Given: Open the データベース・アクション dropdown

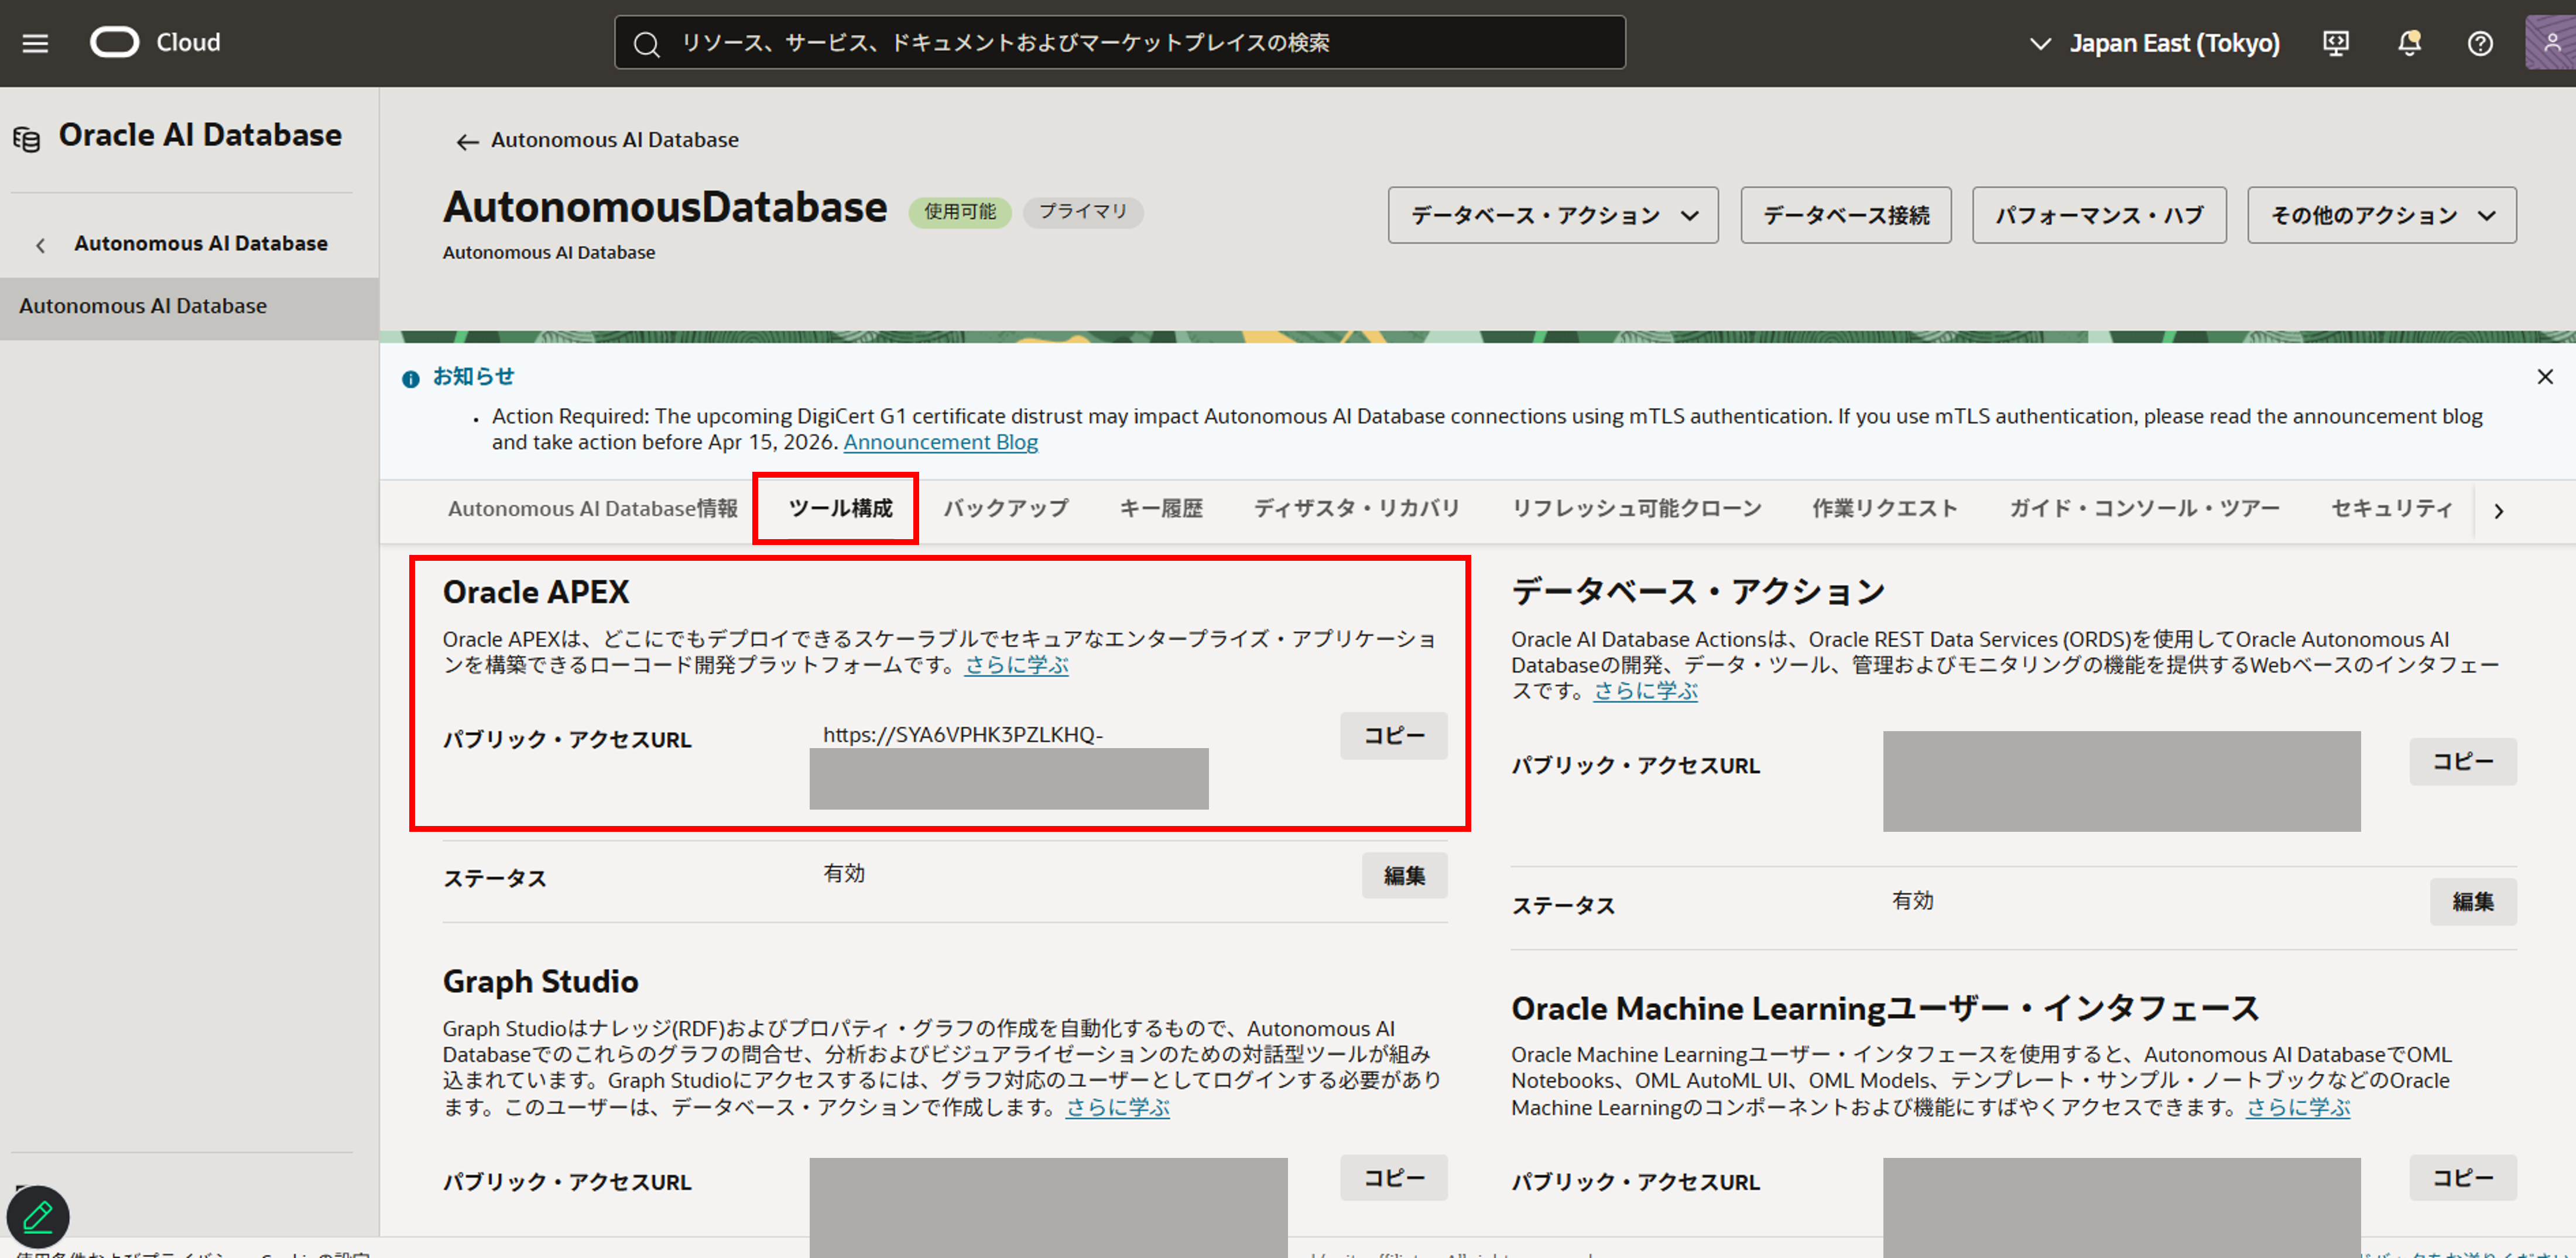Looking at the screenshot, I should coord(1552,215).
